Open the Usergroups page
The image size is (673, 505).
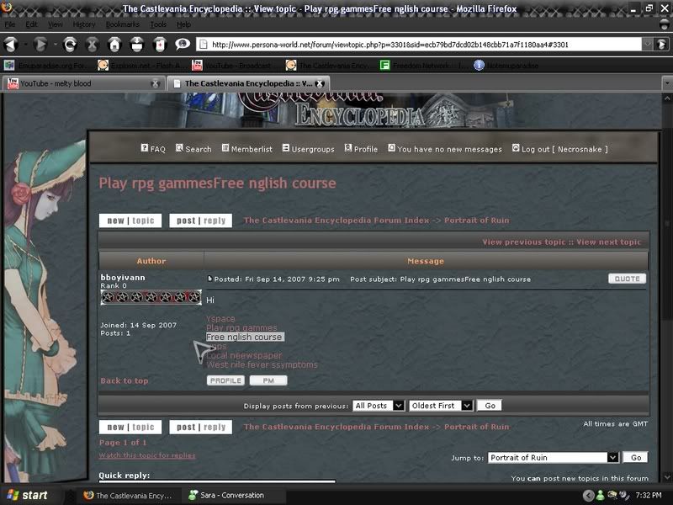[308, 149]
